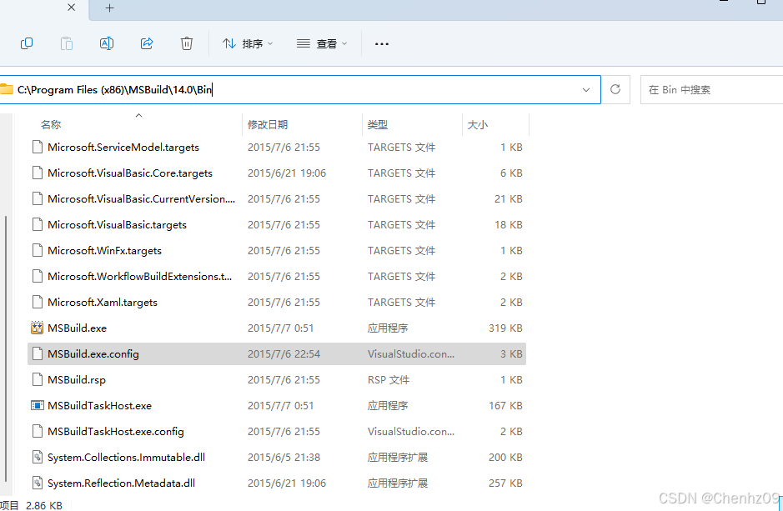Select the MSBuild.exe file name
This screenshot has width=783, height=511.
[x=77, y=328]
